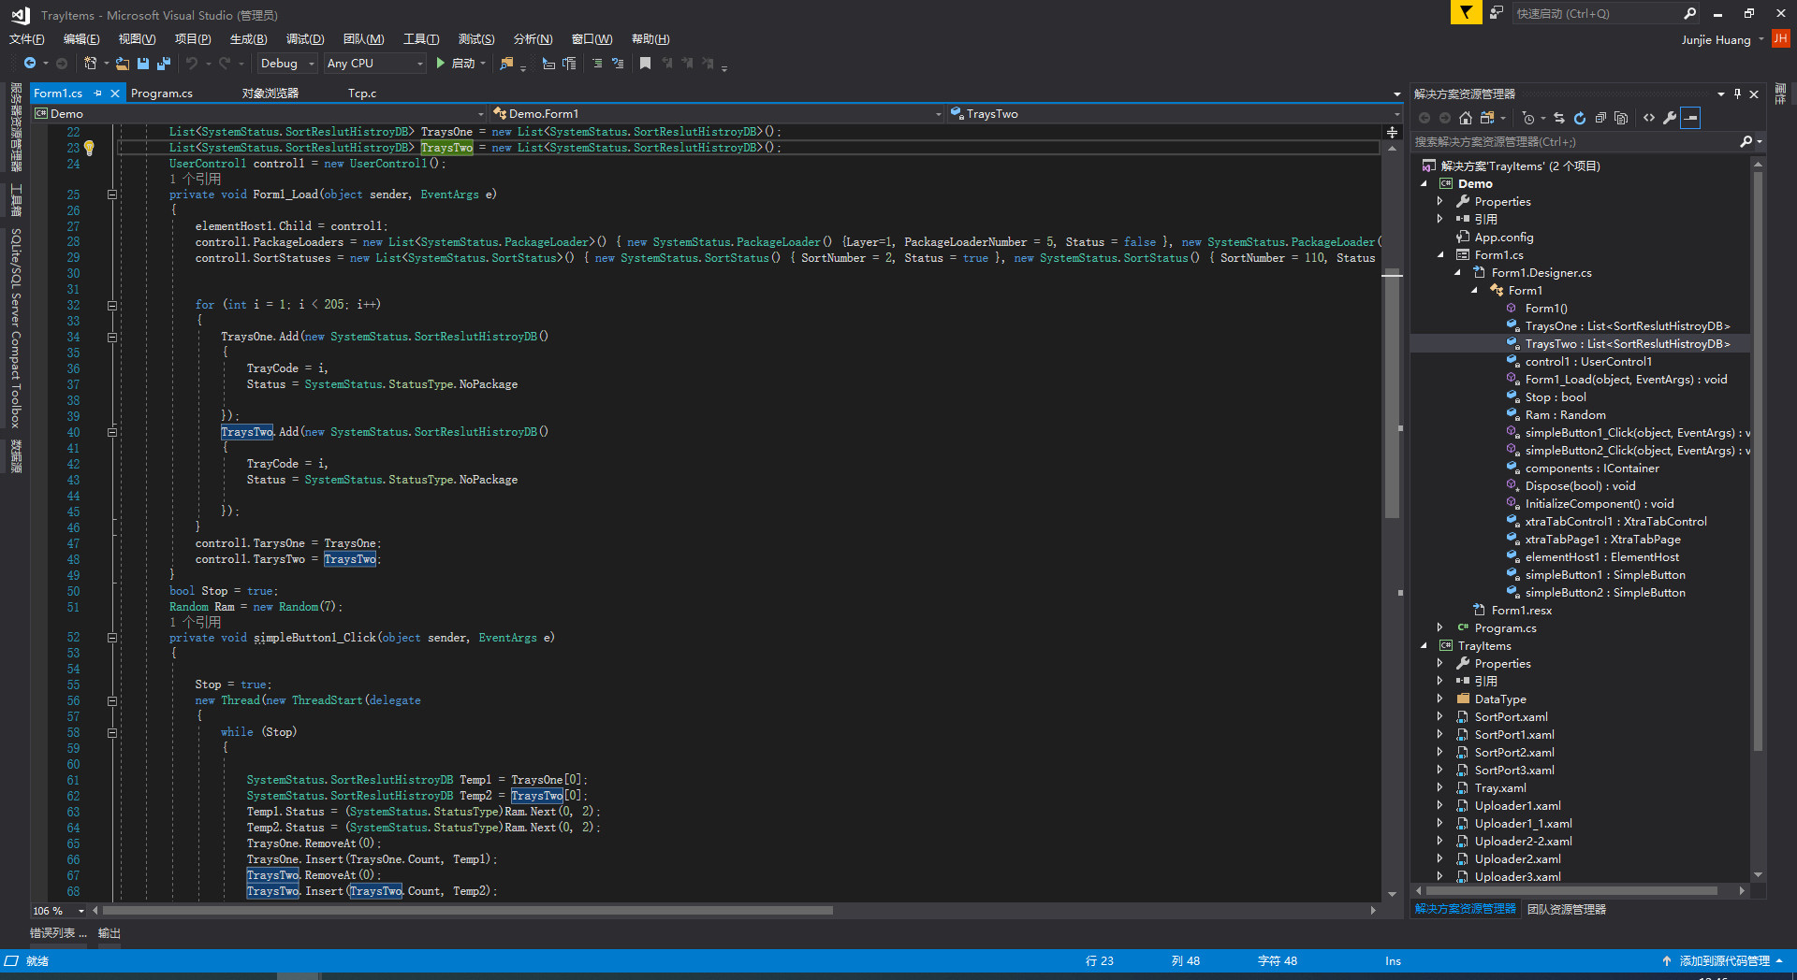
Task: Click the Save All toolbar icon
Action: (x=164, y=64)
